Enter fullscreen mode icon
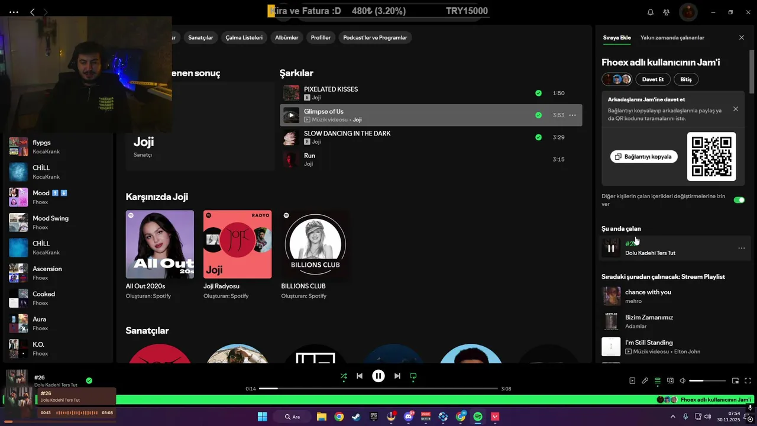757x426 pixels. point(748,380)
